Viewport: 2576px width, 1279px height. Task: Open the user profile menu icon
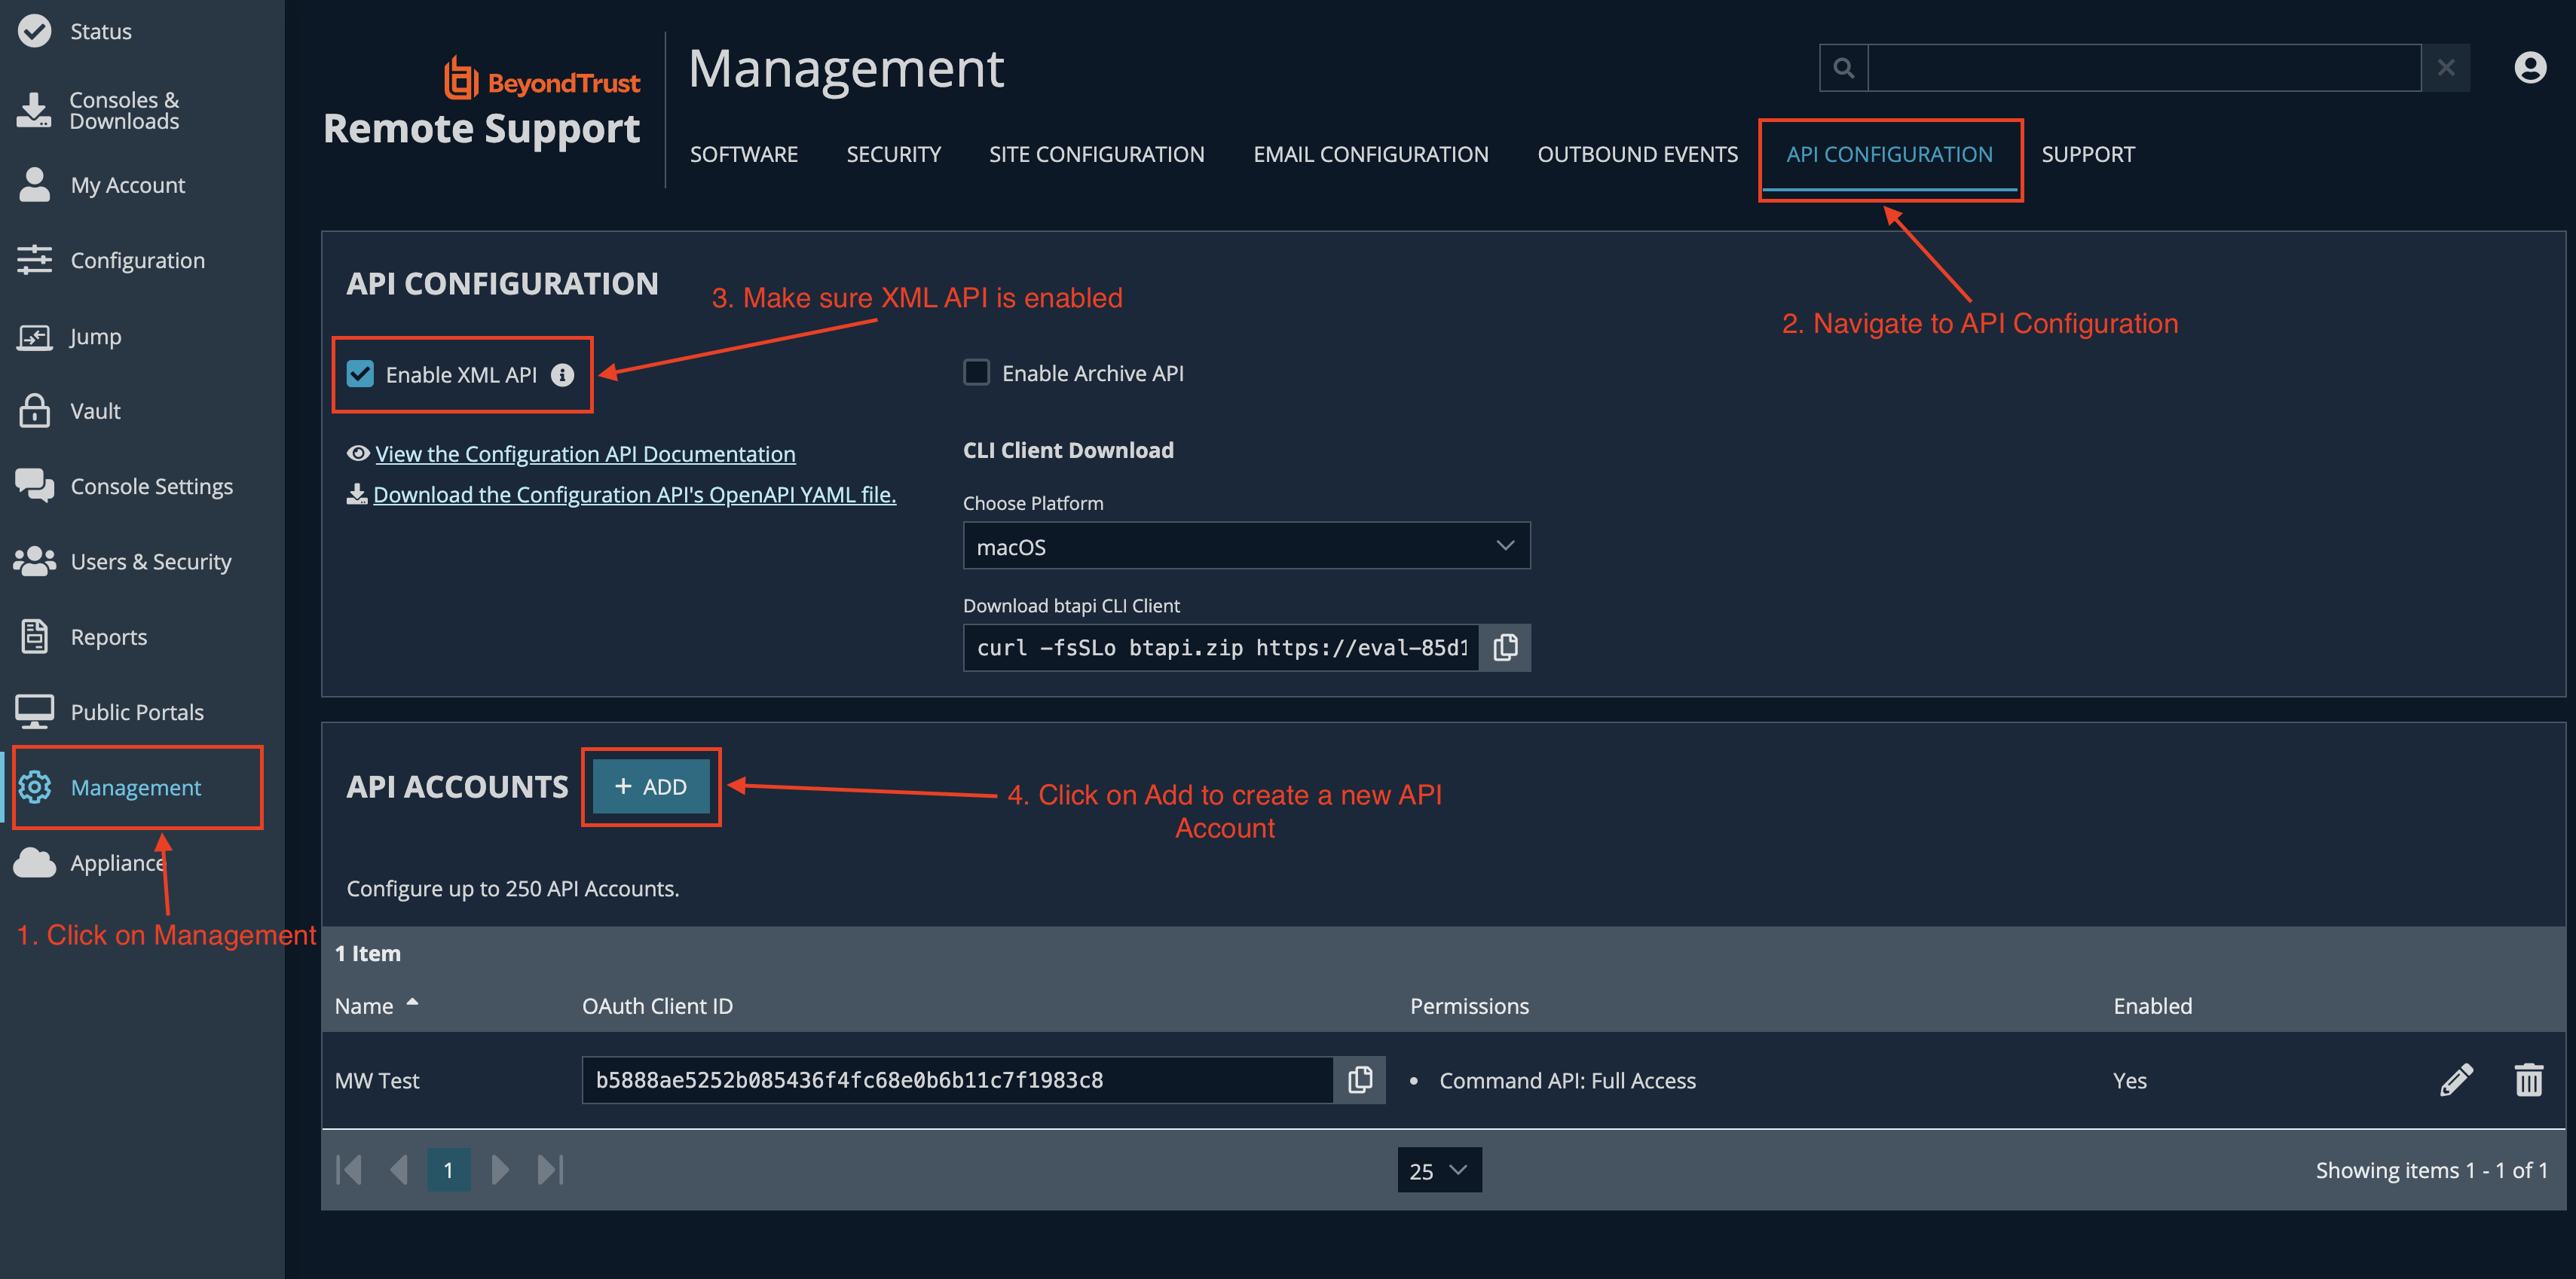pyautogui.click(x=2530, y=68)
